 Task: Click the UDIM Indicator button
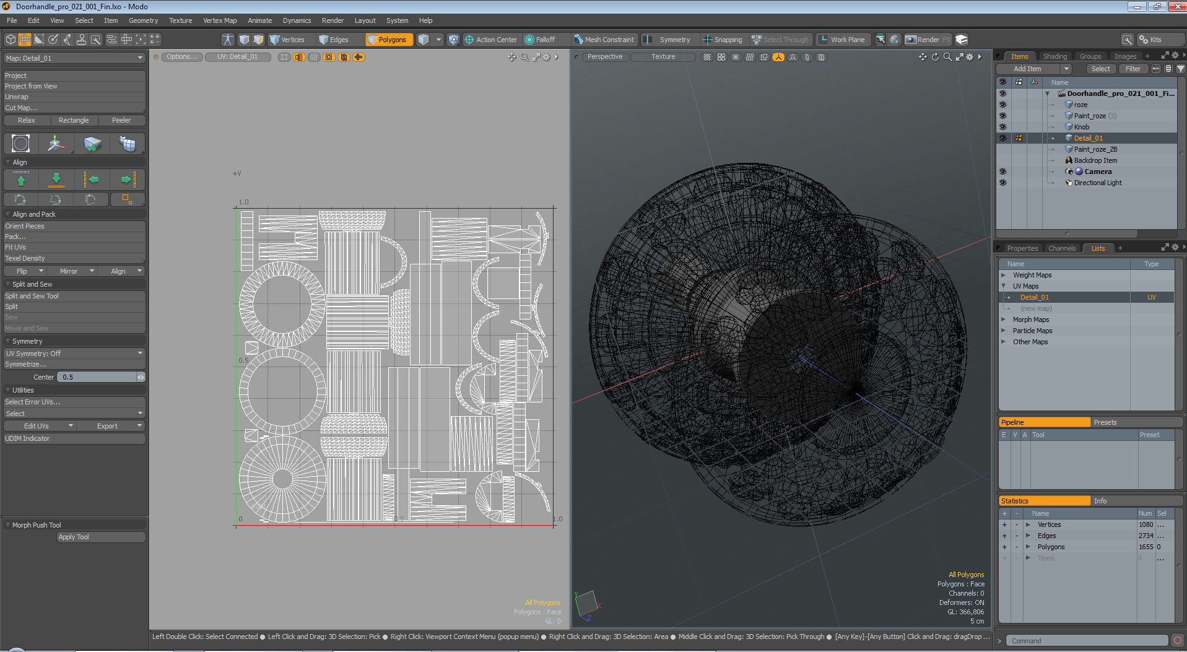[x=74, y=438]
